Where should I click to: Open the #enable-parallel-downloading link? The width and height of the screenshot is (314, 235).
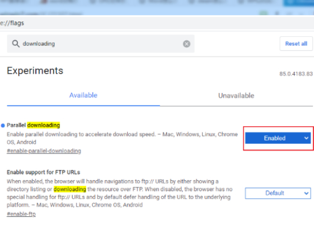(x=44, y=151)
